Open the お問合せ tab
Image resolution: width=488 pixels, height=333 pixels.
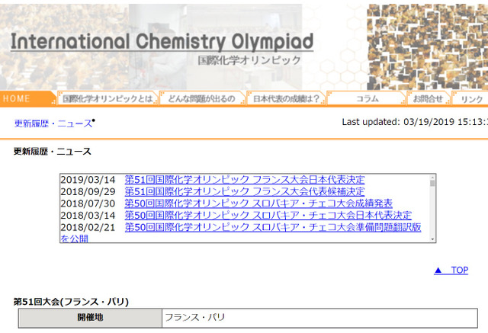click(429, 98)
